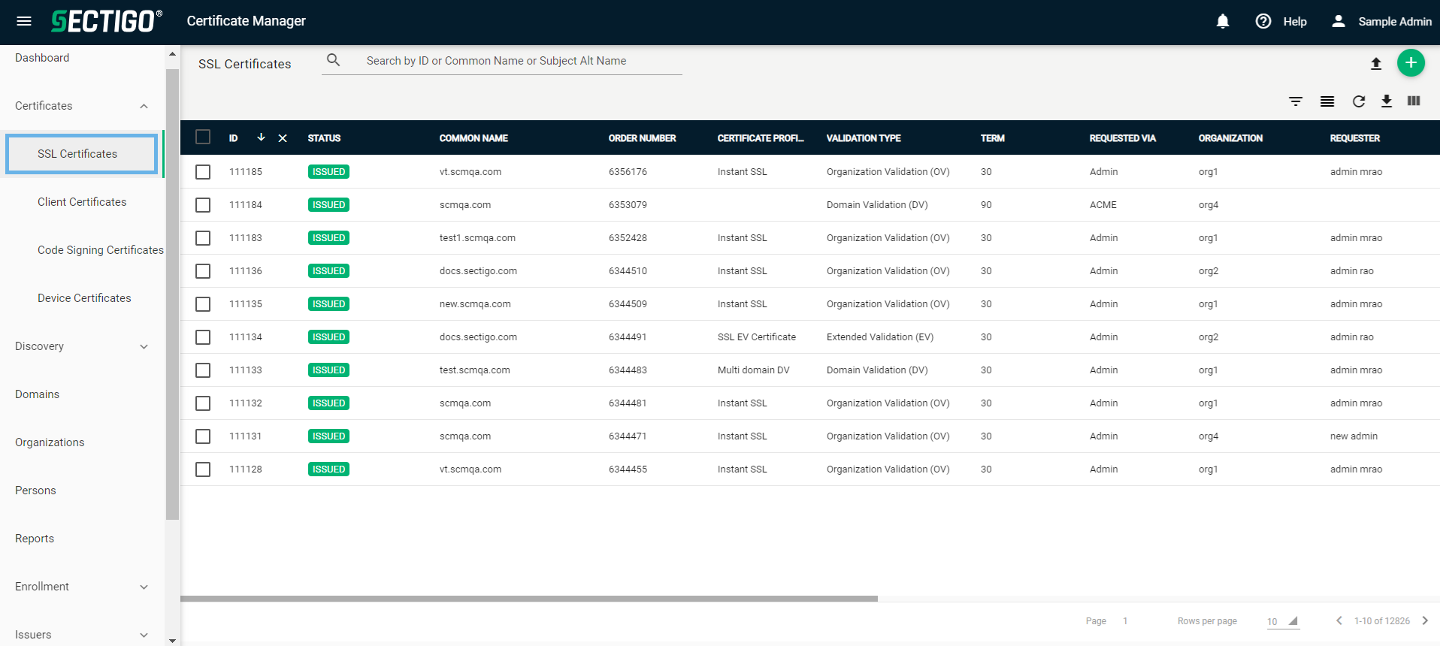Click the SSL EV Certificate profile cell

[756, 337]
